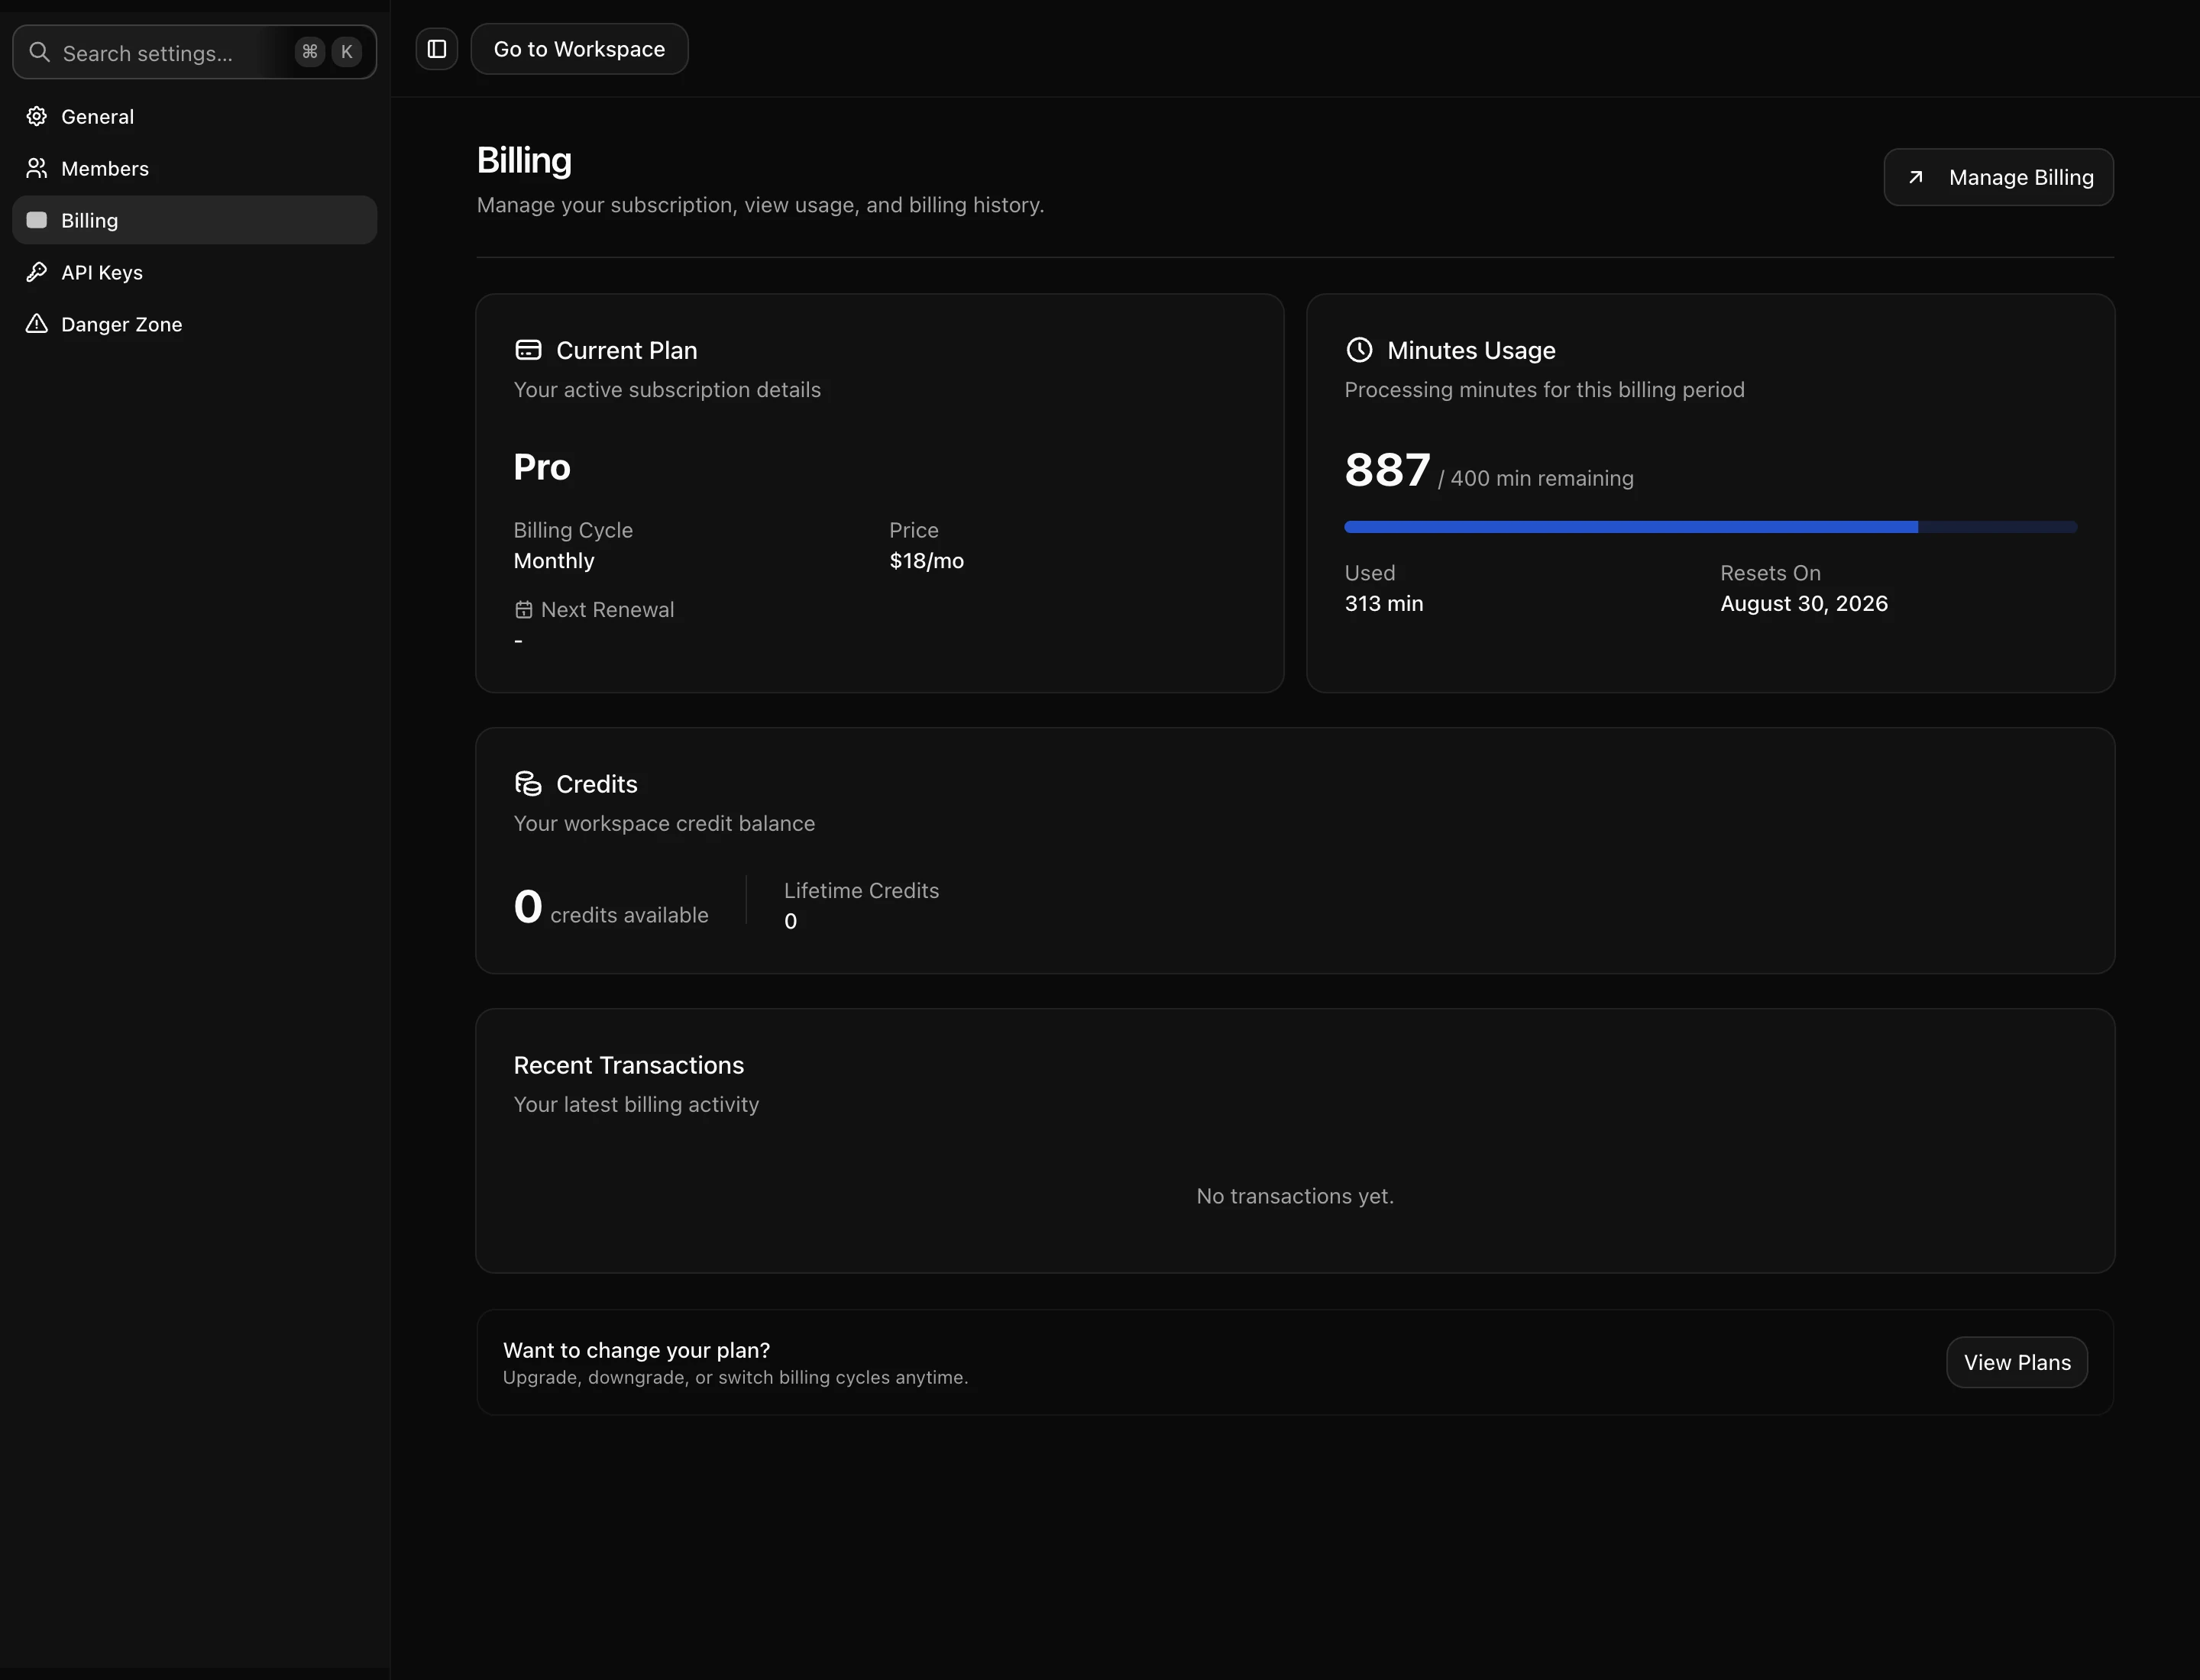Open Manage Billing
The height and width of the screenshot is (1680, 2200).
(x=1999, y=177)
